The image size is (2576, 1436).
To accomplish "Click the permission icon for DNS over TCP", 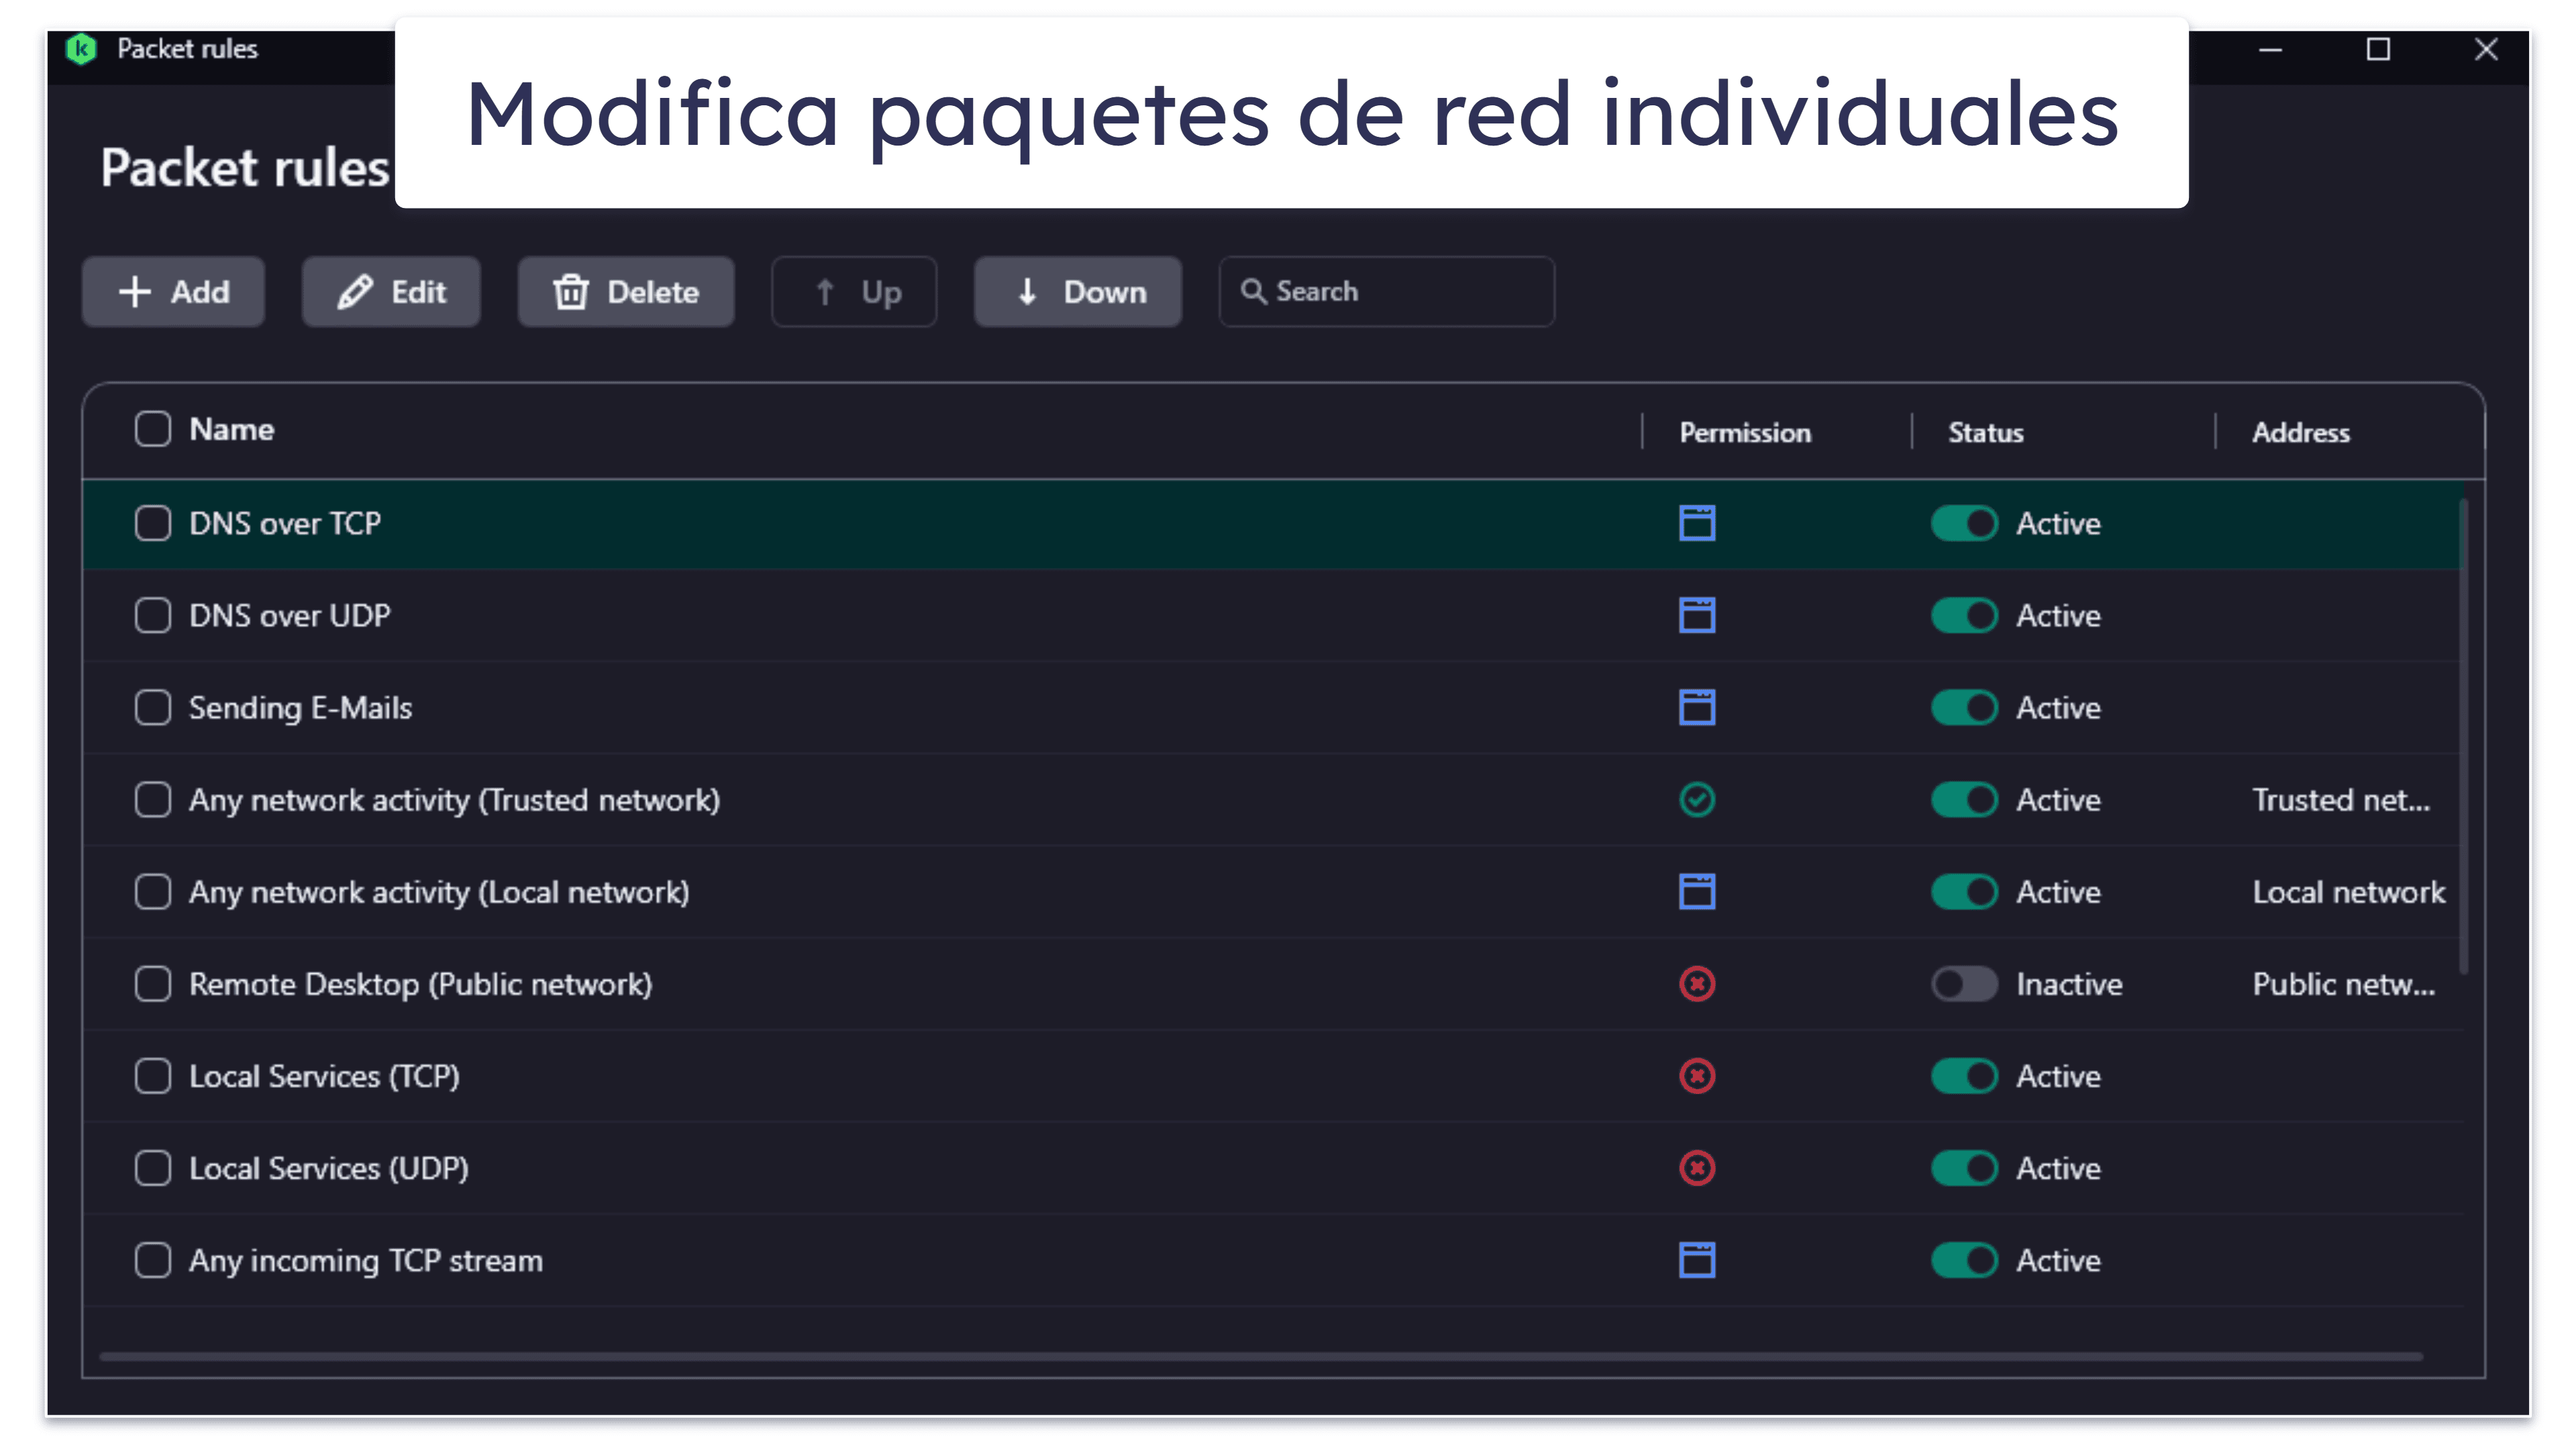I will coord(1693,523).
